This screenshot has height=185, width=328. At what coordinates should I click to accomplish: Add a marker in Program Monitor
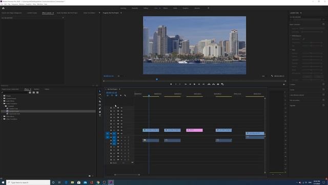tap(171, 84)
